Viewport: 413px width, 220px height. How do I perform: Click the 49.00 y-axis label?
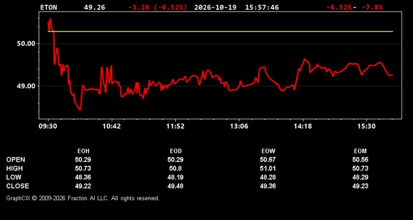tap(26, 86)
